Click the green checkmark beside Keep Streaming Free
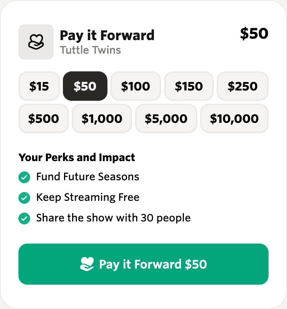 pyautogui.click(x=24, y=198)
